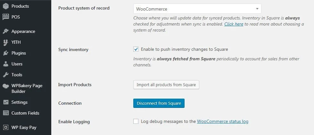The height and width of the screenshot is (135, 314).
Task: Open the POS icon in sidebar
Action: 6,17
